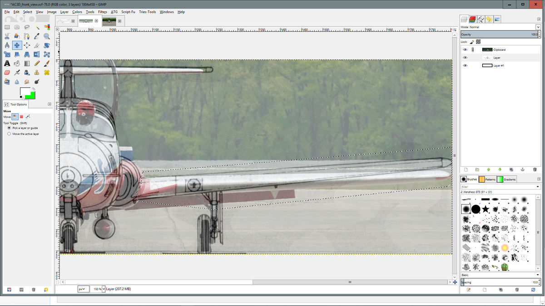The width and height of the screenshot is (545, 306).
Task: Select the Clone tool
Action: point(37,72)
